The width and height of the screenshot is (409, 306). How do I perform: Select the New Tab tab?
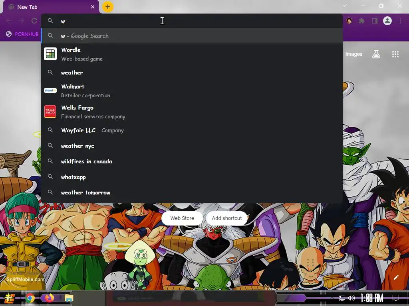(x=51, y=7)
